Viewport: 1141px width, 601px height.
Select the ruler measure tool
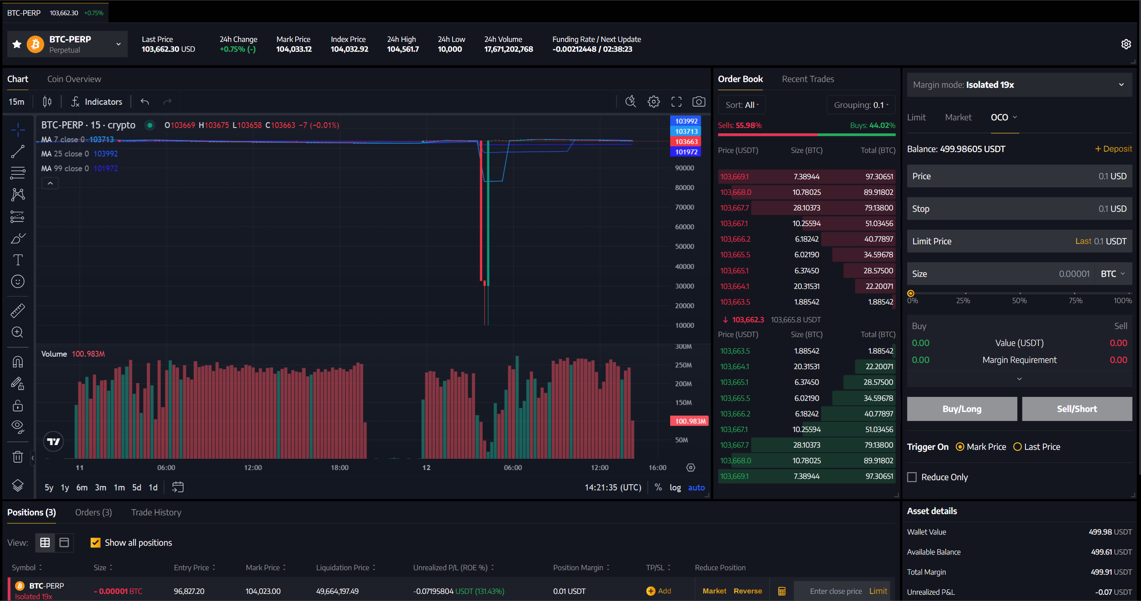coord(17,310)
